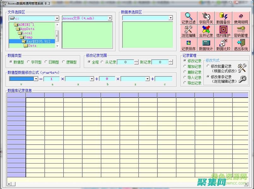Open the 使用说明 help instructions

(x=240, y=18)
